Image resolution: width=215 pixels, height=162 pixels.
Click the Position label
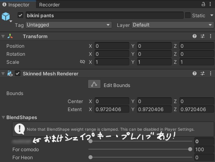[15, 46]
